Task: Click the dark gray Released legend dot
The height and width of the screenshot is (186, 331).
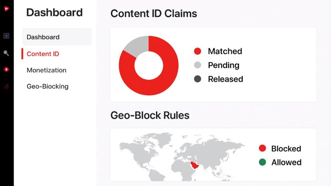Action: tap(198, 79)
